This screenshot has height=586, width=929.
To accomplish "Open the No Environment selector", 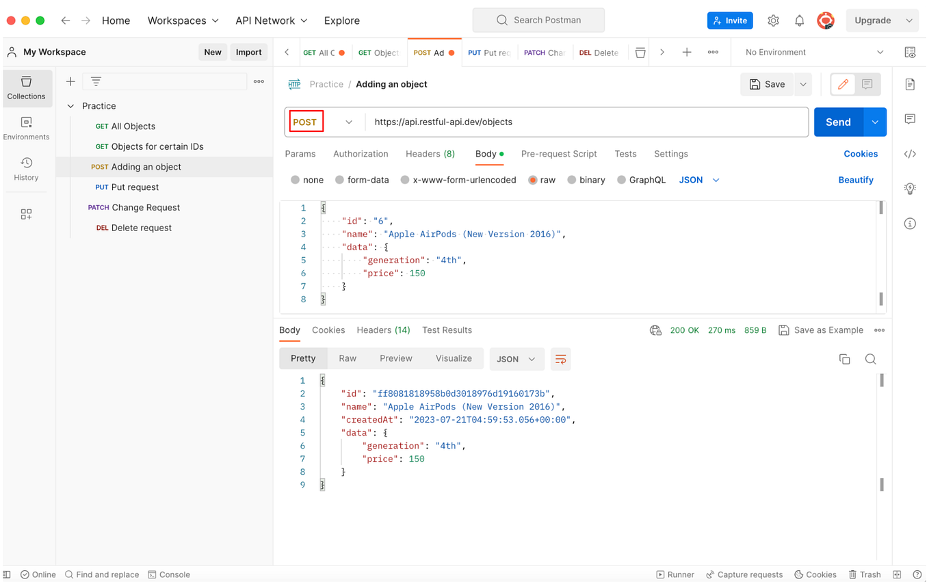I will coord(813,52).
